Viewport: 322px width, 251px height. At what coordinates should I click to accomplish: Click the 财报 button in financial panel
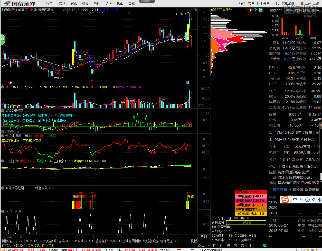click(x=306, y=10)
